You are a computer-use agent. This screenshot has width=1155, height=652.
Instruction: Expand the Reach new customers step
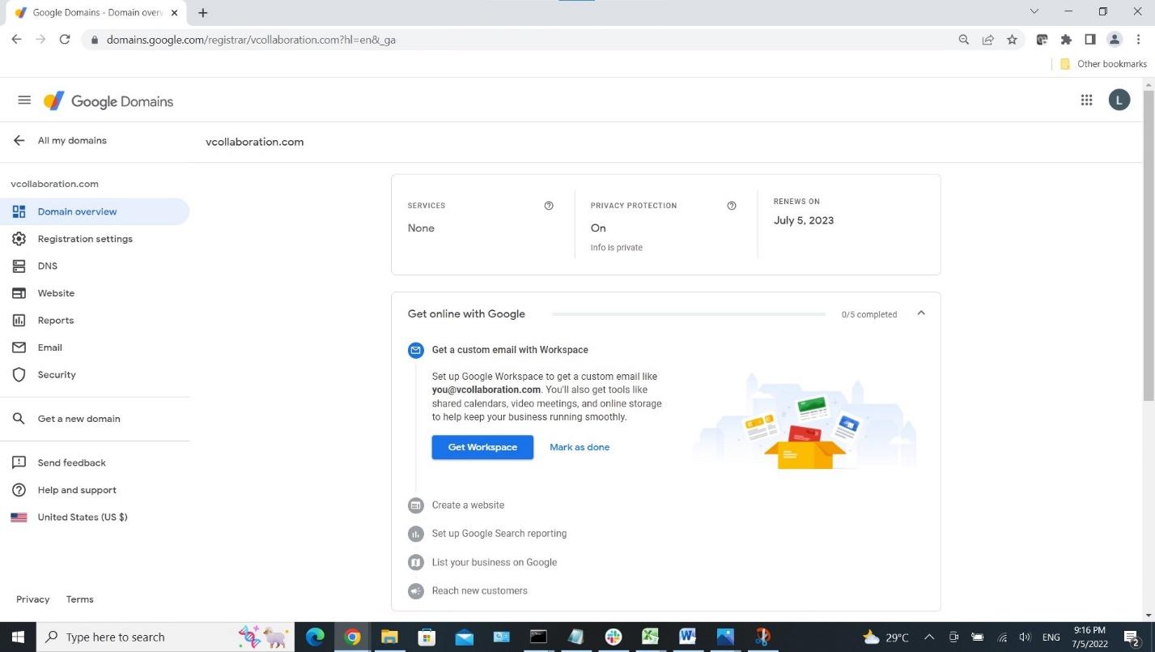pyautogui.click(x=479, y=591)
